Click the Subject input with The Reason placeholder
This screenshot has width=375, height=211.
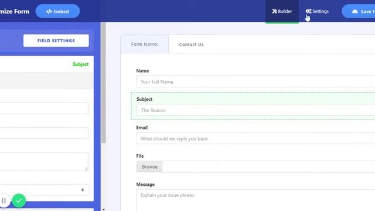click(x=255, y=110)
